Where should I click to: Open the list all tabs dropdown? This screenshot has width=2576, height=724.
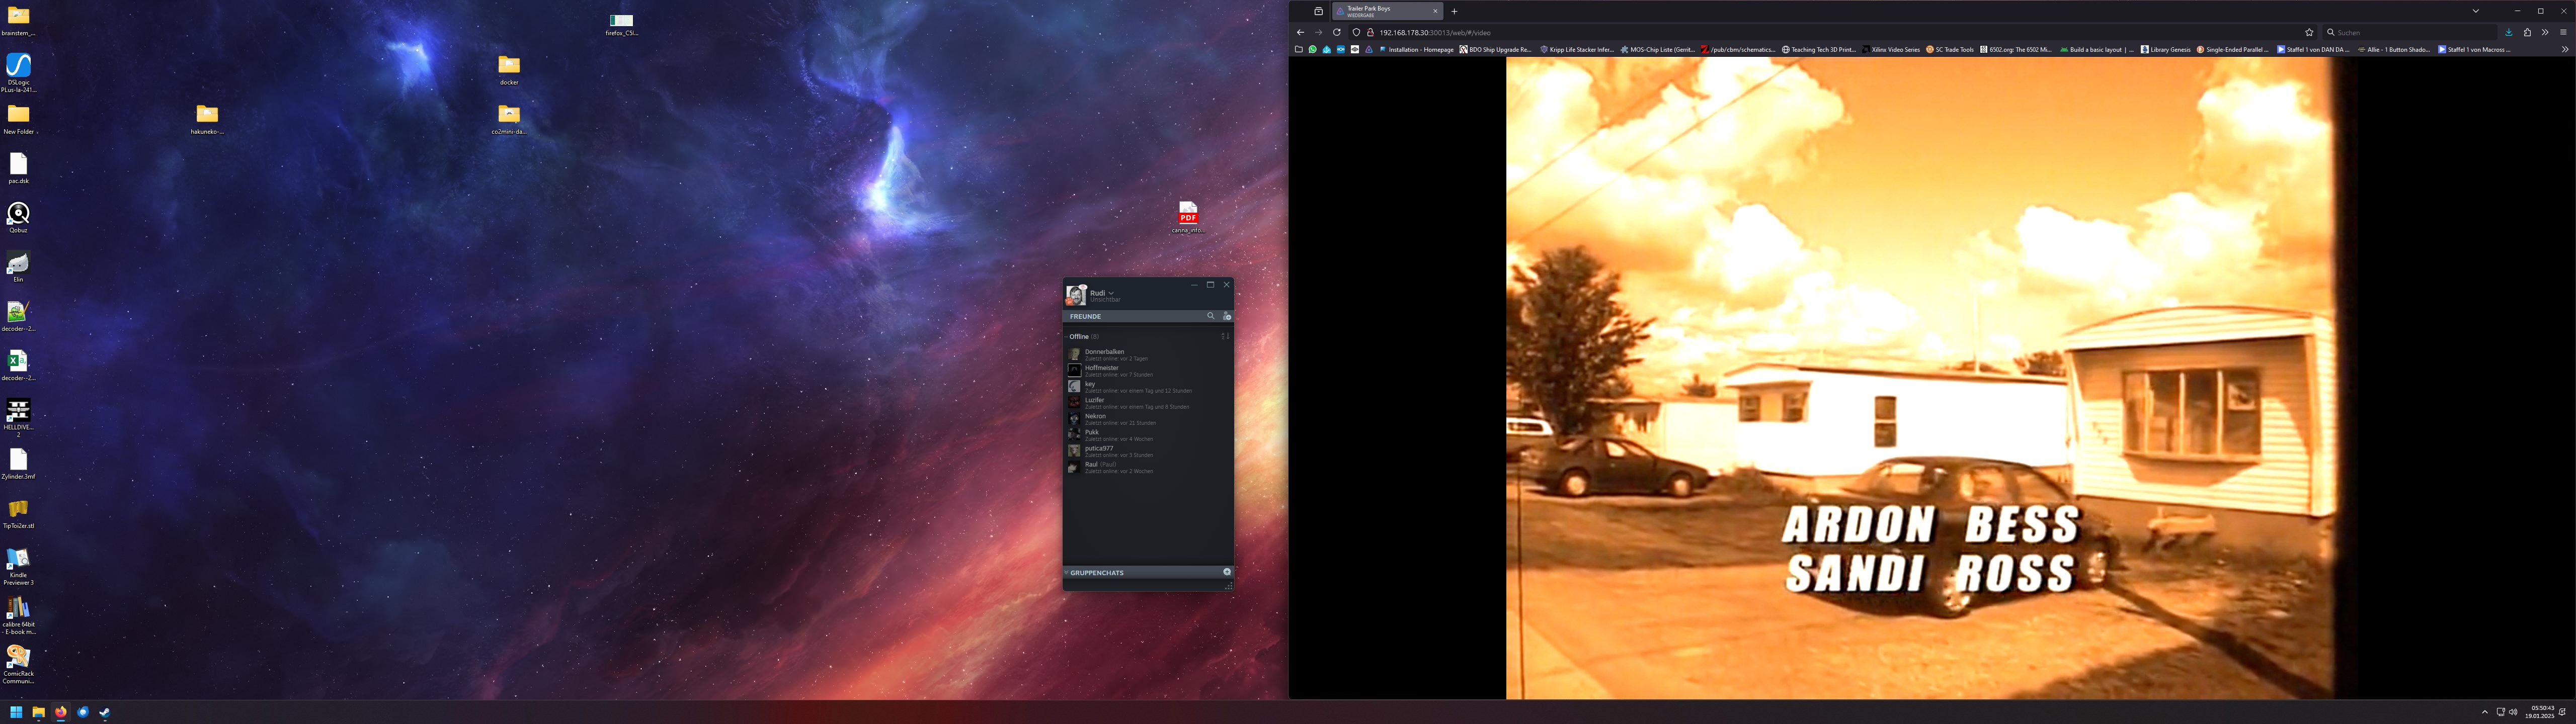2476,11
